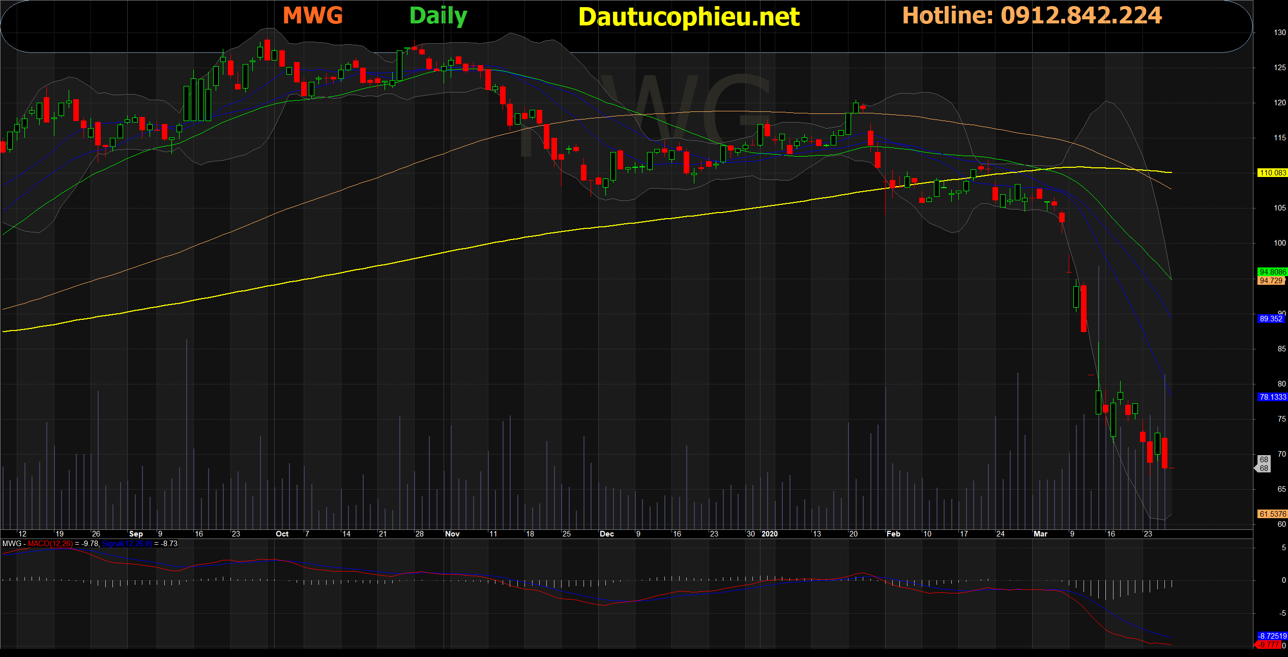Click the blue 89.352 price tag
Screen dimensions: 1288x657
coord(1271,319)
